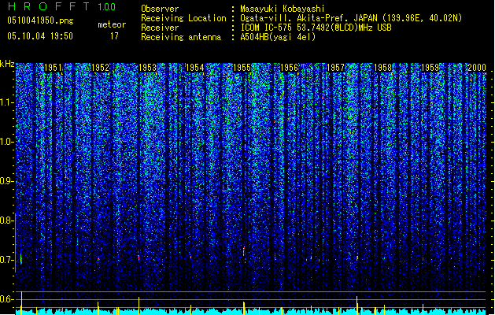Click the 1956 time marker
495x315 pixels.
tap(289, 68)
